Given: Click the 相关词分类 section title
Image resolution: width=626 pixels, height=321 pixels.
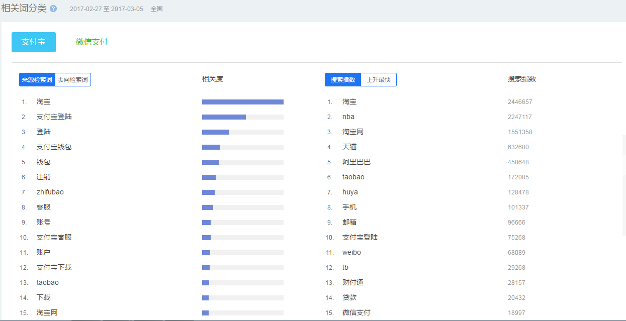Looking at the screenshot, I should (24, 9).
